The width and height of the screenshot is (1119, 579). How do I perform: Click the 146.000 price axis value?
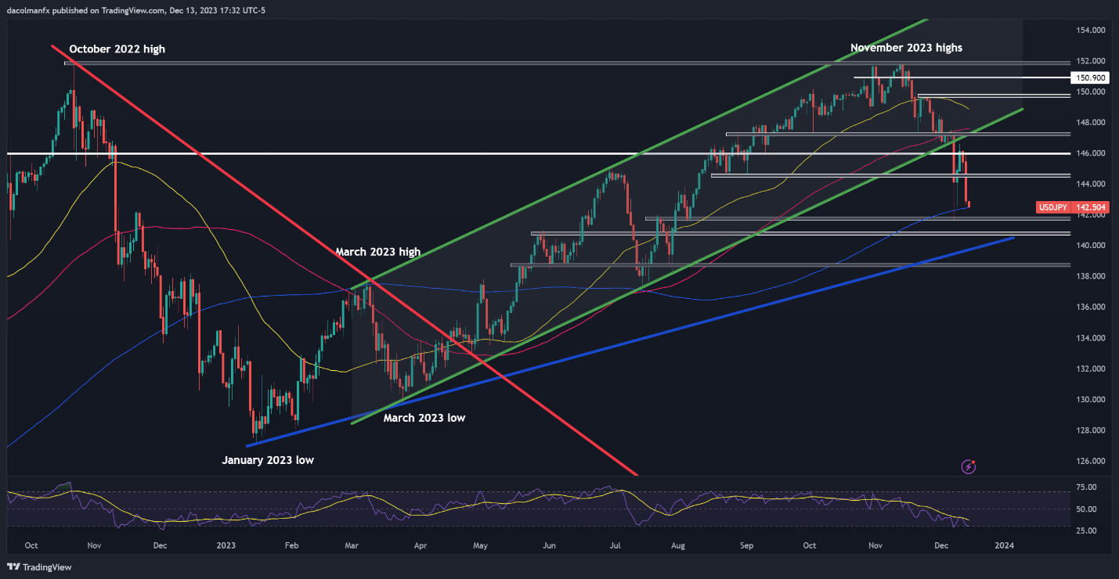point(1090,153)
